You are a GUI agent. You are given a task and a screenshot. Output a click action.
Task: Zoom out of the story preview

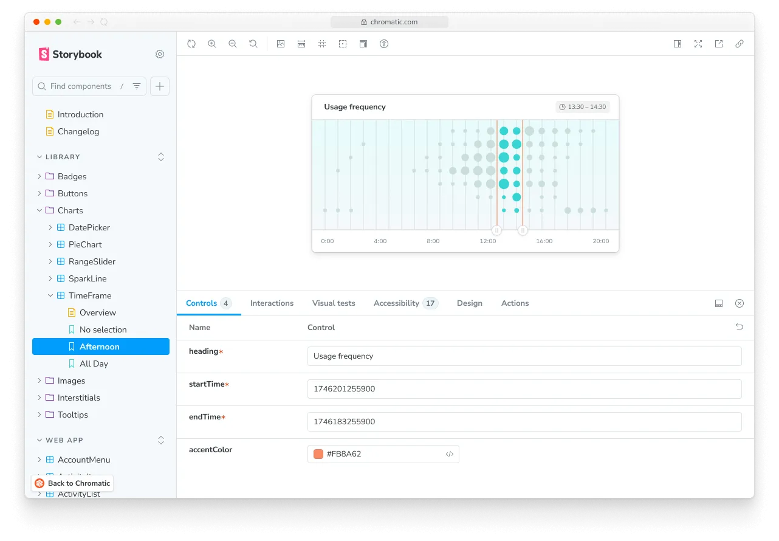pyautogui.click(x=233, y=44)
